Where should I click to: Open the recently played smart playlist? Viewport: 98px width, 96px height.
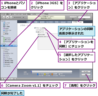click(x=8, y=61)
